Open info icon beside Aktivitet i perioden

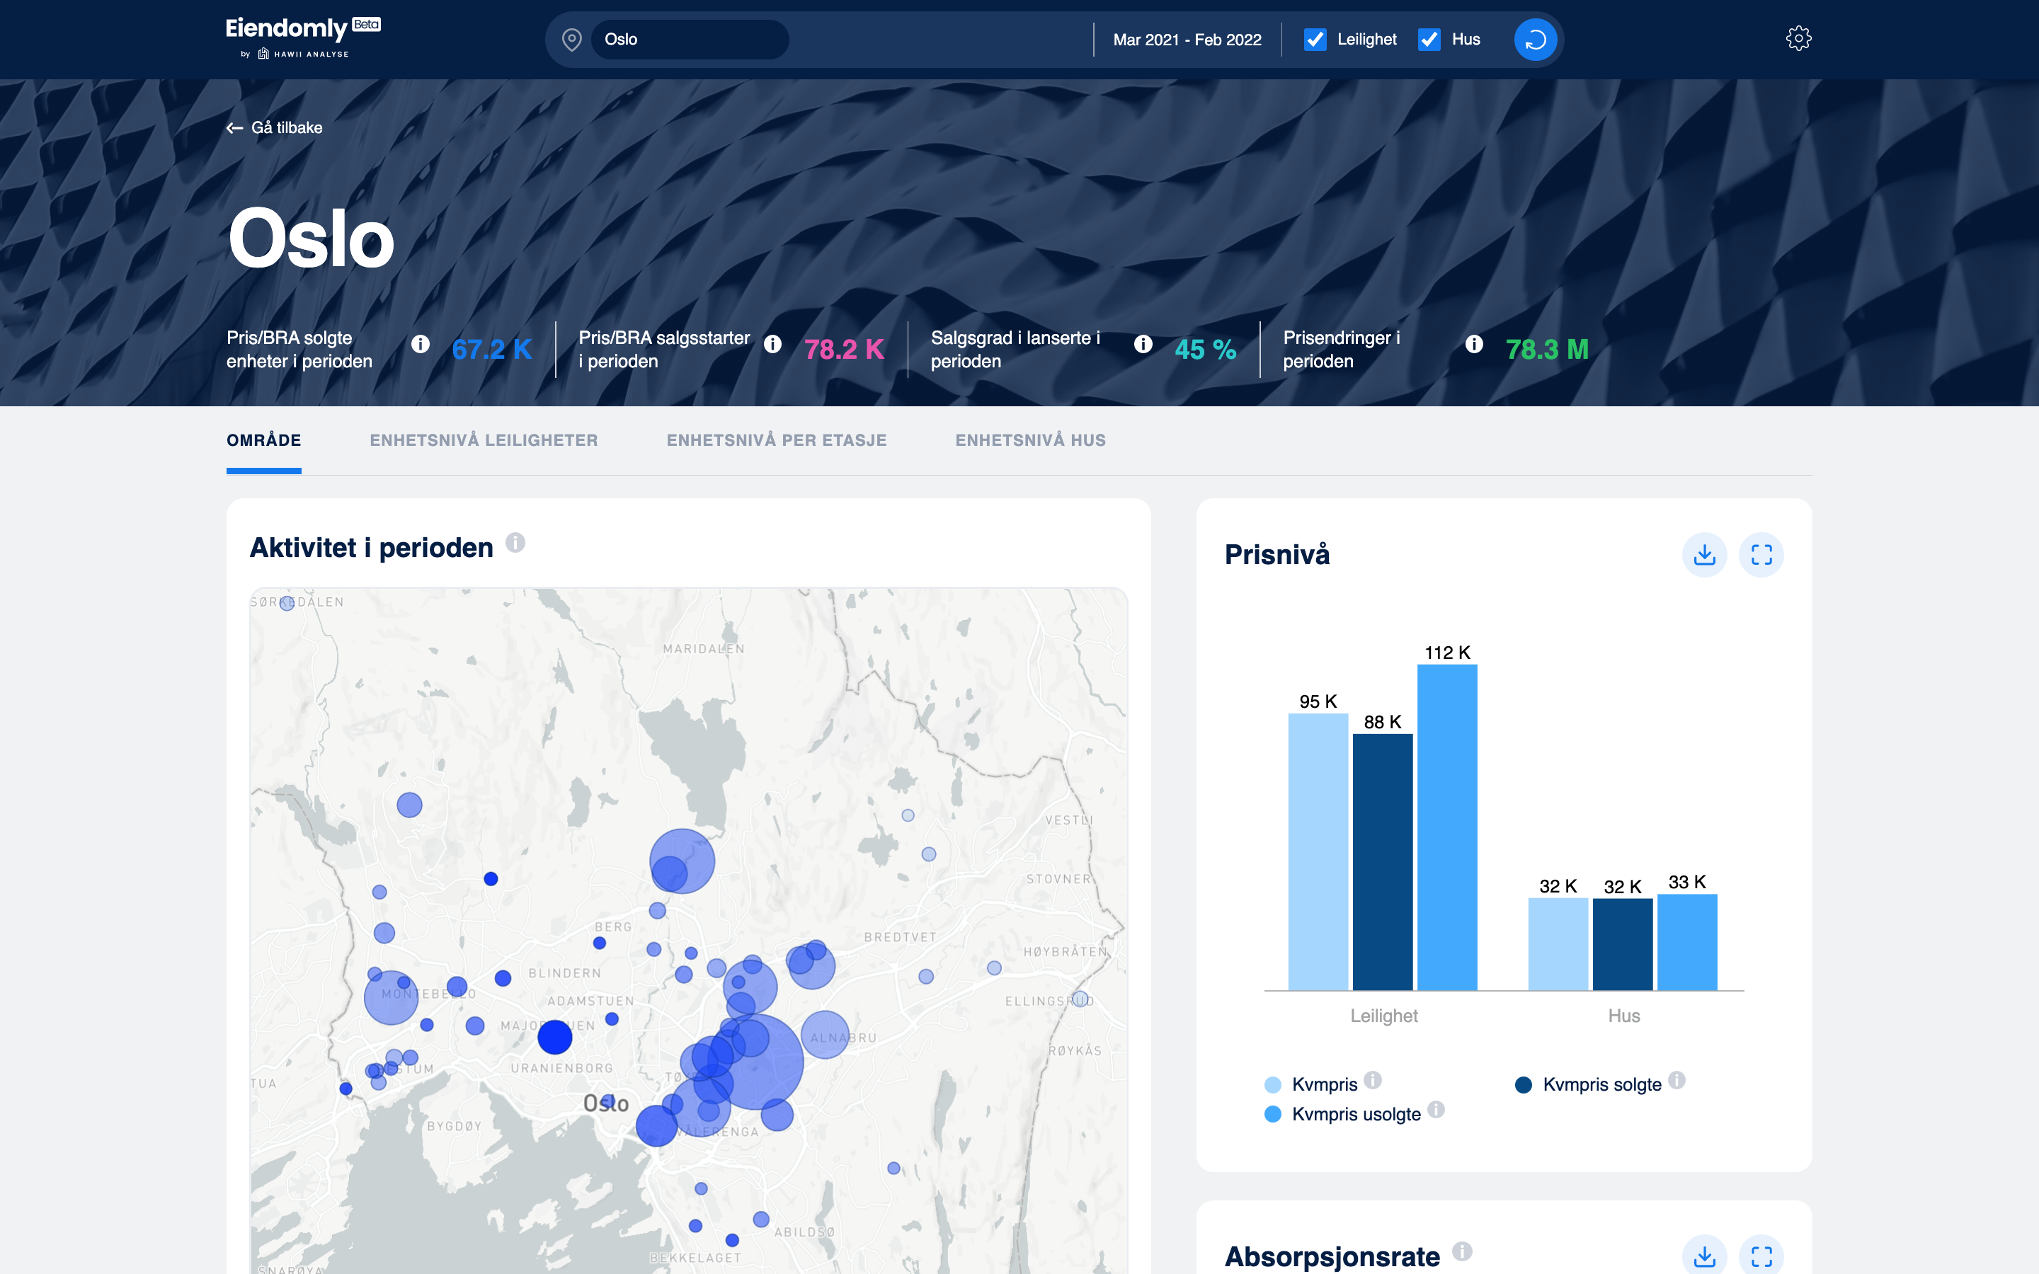click(x=515, y=543)
